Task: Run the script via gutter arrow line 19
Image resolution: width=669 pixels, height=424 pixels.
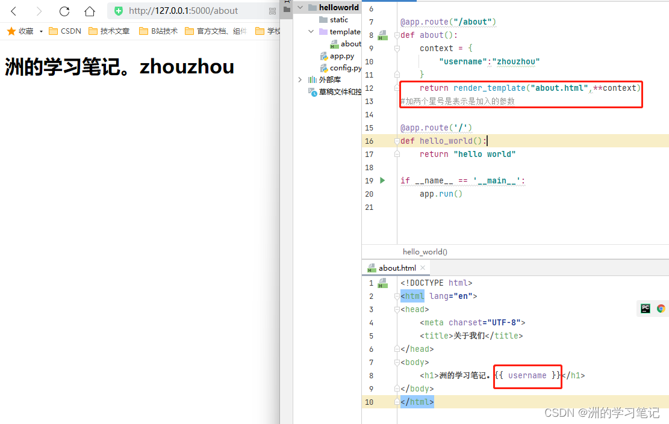Action: 382,180
